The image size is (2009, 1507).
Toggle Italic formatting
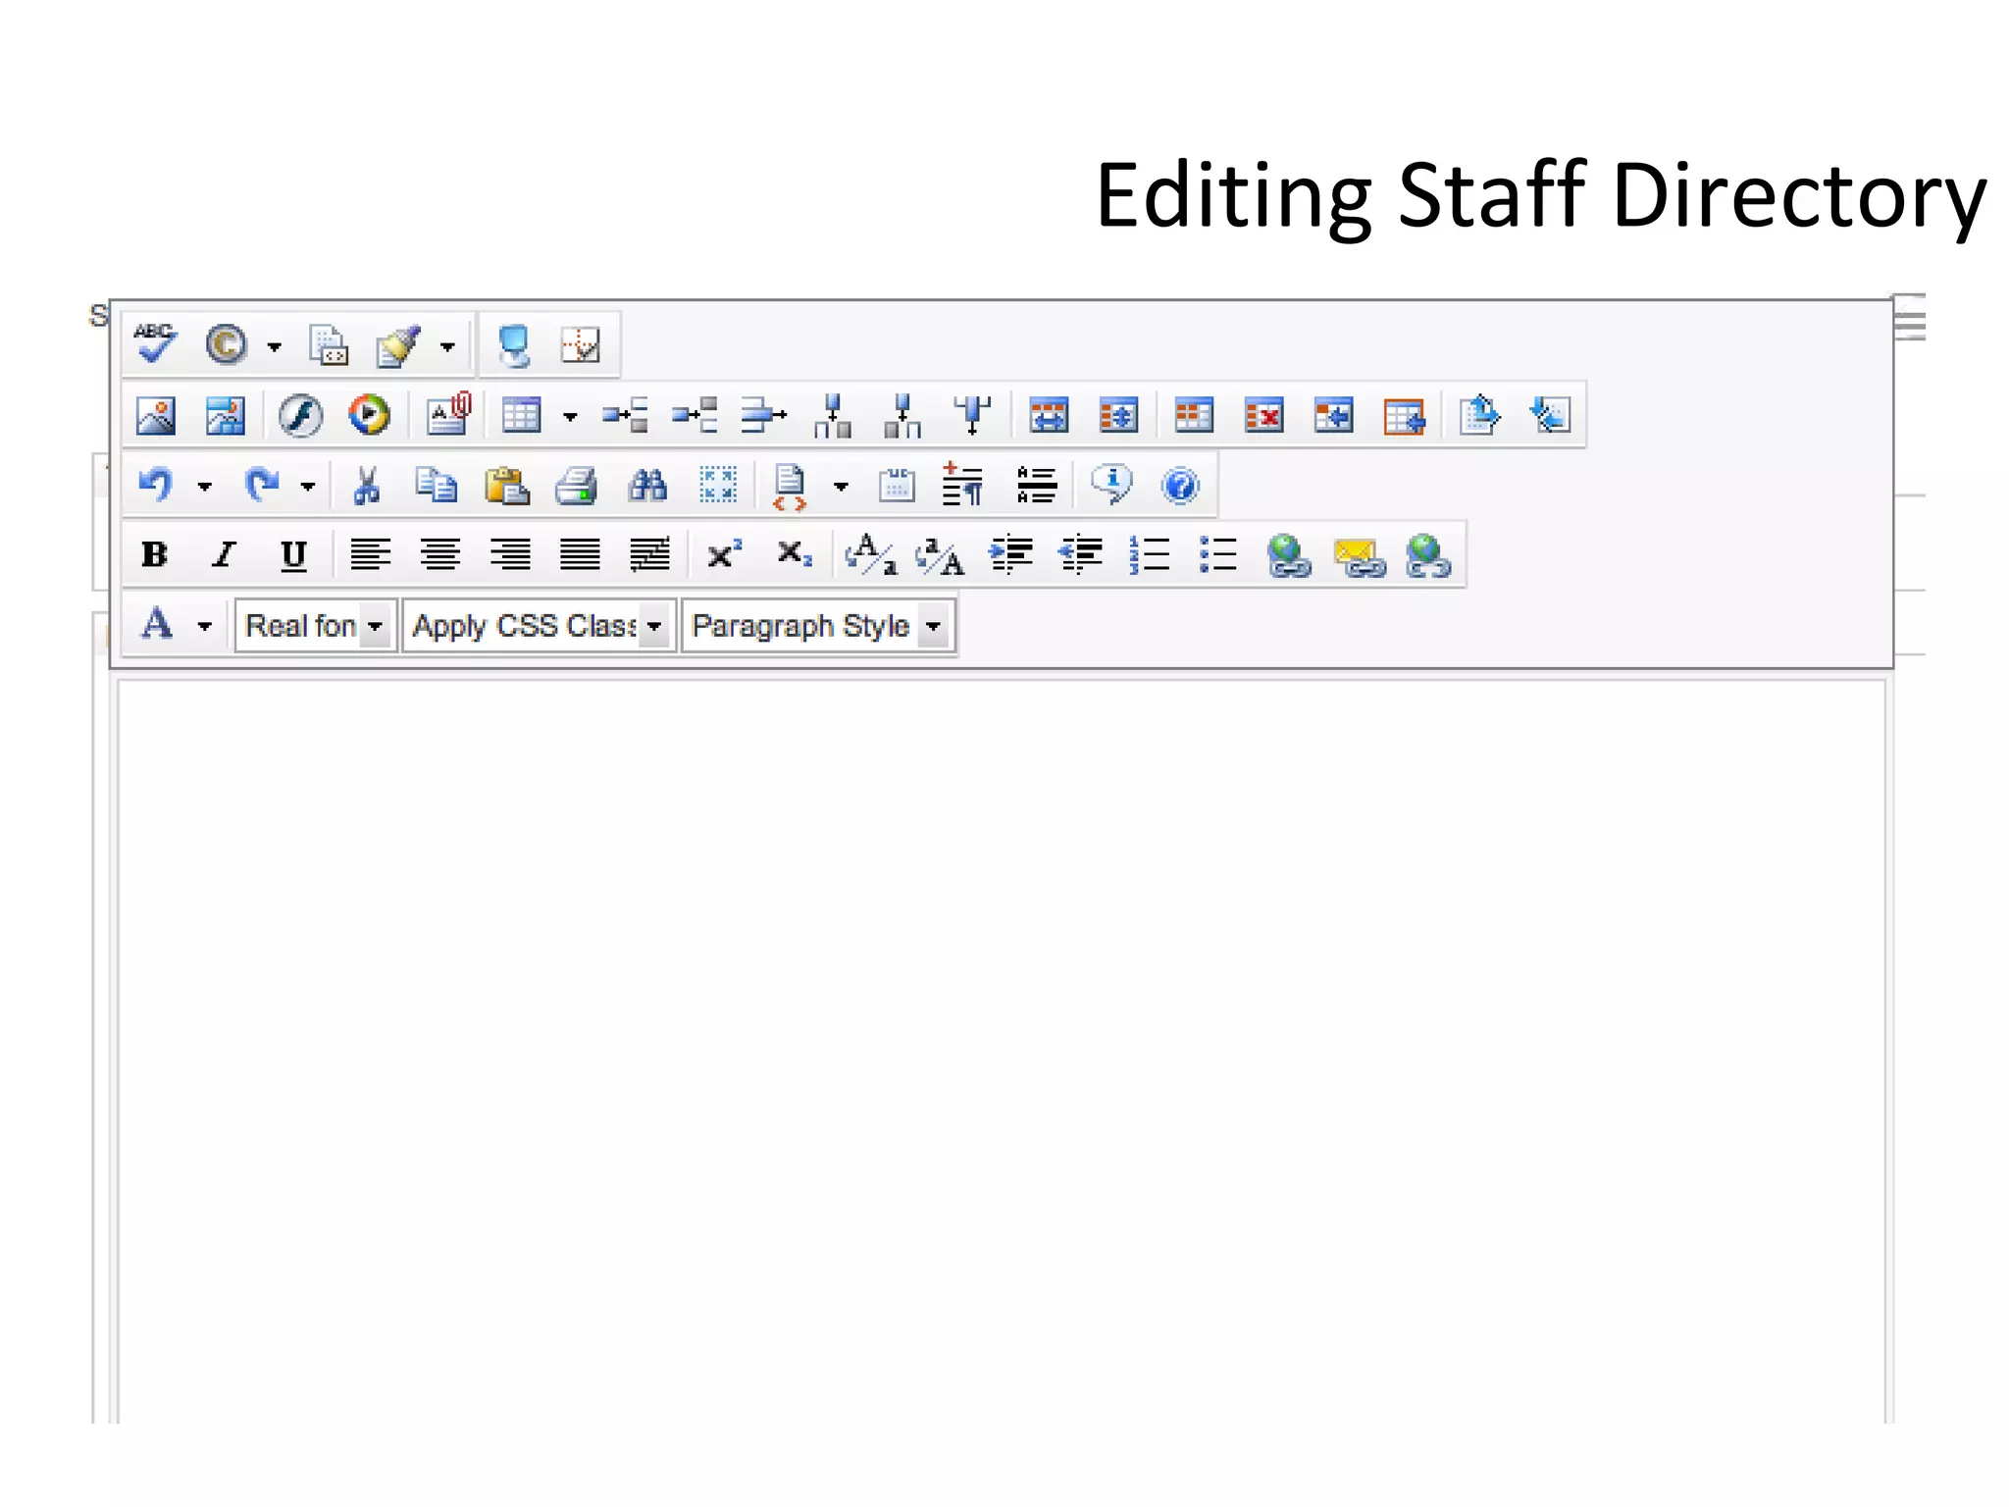point(225,555)
